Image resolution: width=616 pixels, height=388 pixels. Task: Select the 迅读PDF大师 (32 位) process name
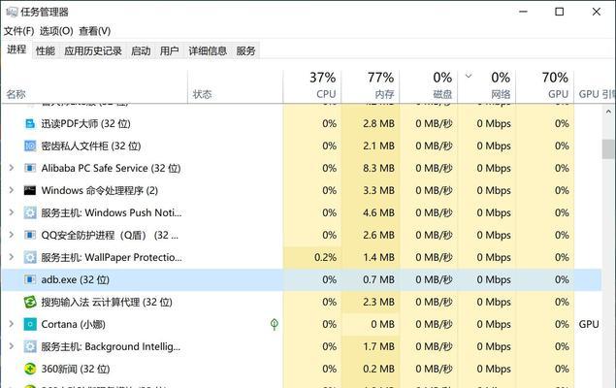click(86, 124)
